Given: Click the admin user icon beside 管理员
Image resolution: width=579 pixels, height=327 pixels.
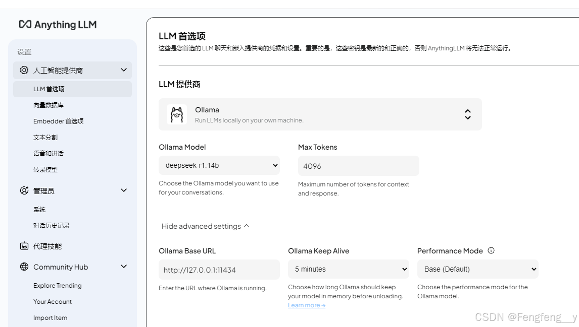Looking at the screenshot, I should tap(24, 190).
